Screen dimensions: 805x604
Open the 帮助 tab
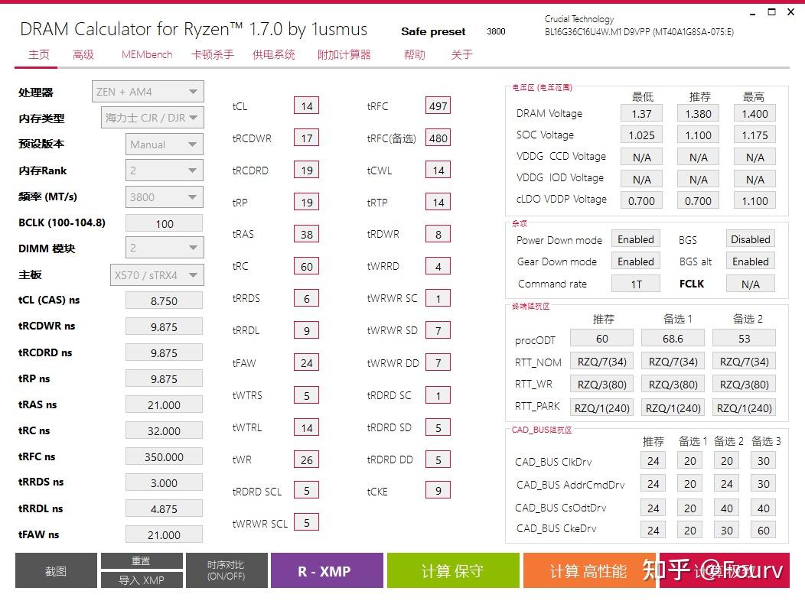(x=414, y=54)
